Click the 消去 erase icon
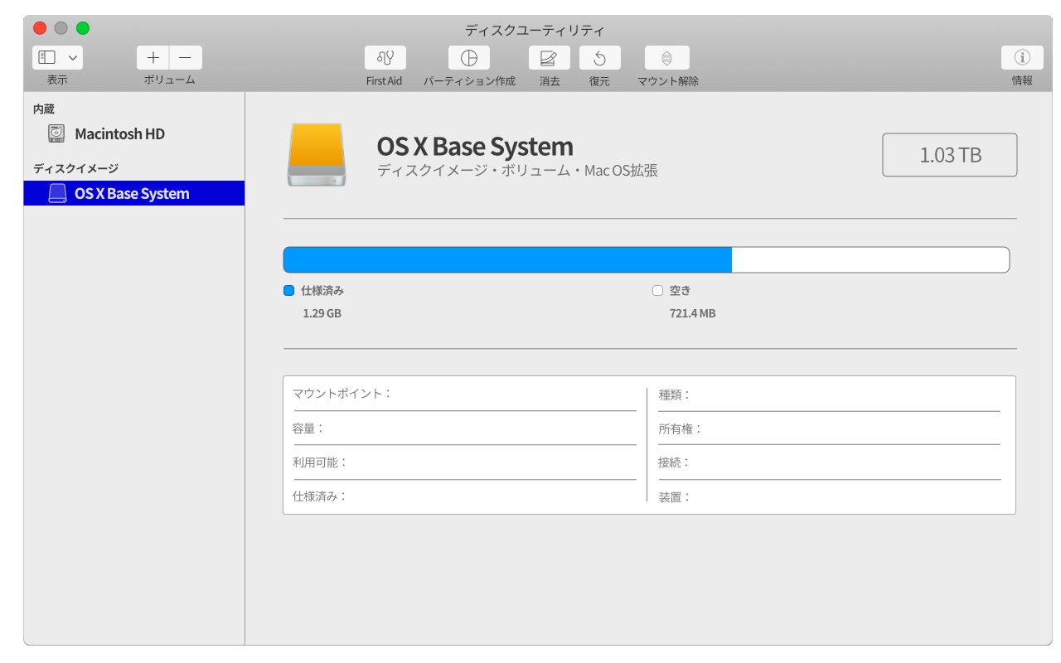 click(x=549, y=57)
